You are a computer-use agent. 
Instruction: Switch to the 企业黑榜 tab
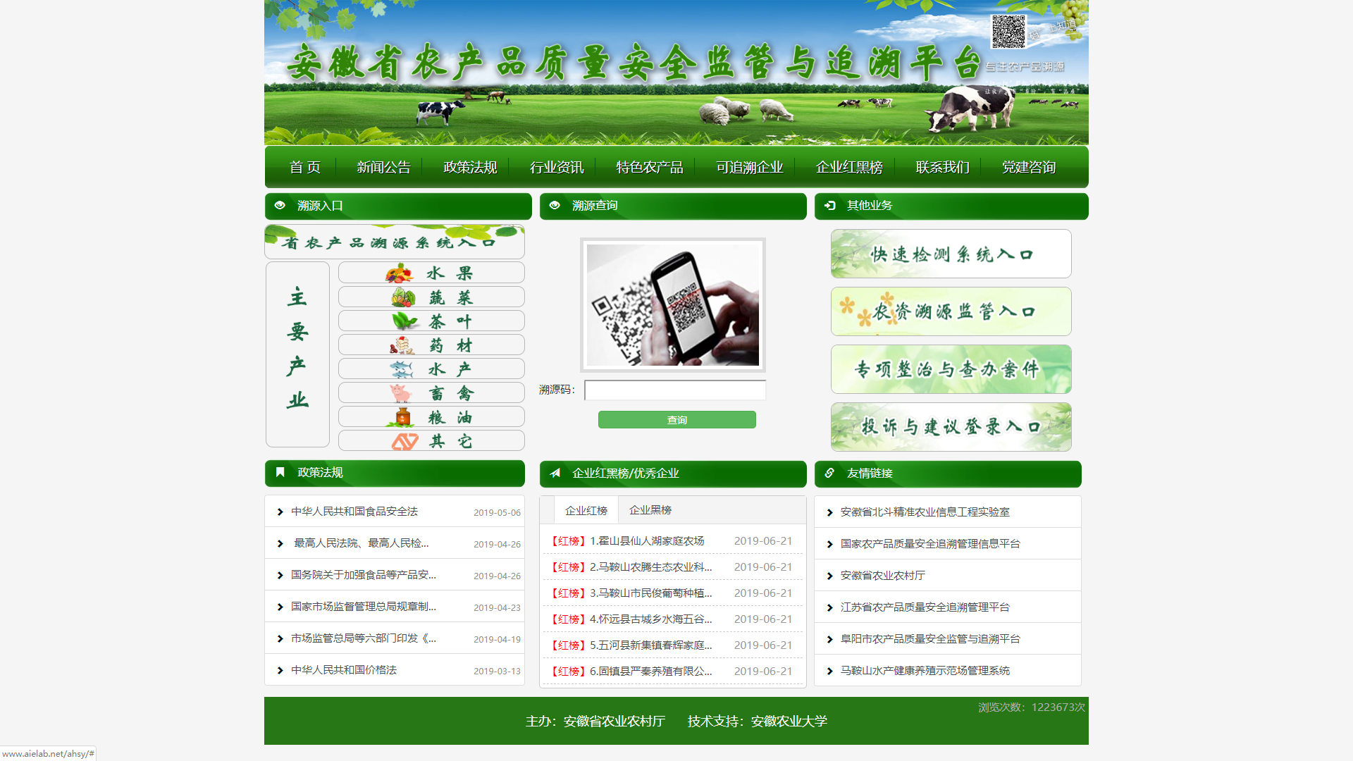[x=650, y=510]
